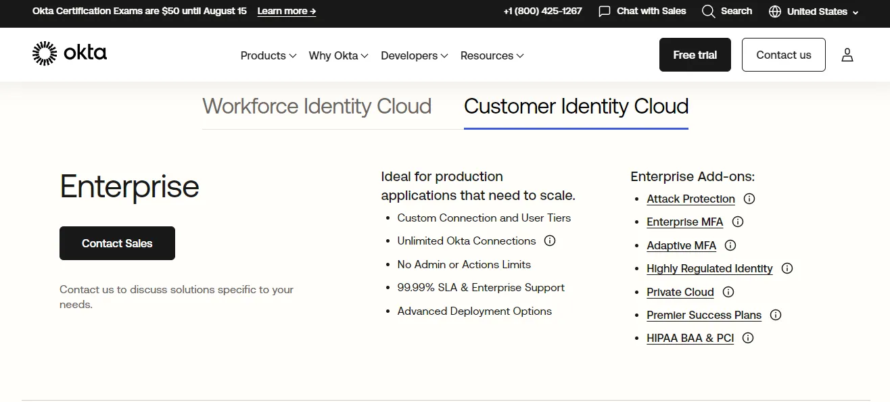Viewport: 890px width, 402px height.
Task: Show info icon beside HIPAA BAA & PCI
Action: [748, 338]
